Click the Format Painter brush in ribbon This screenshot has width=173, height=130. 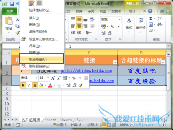[x=17, y=33]
